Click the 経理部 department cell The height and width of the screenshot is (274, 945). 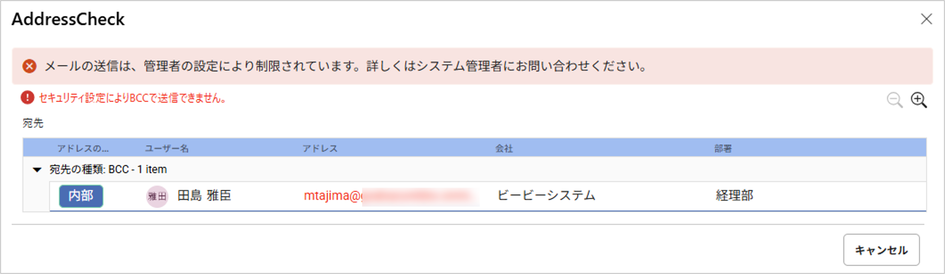pyautogui.click(x=734, y=196)
